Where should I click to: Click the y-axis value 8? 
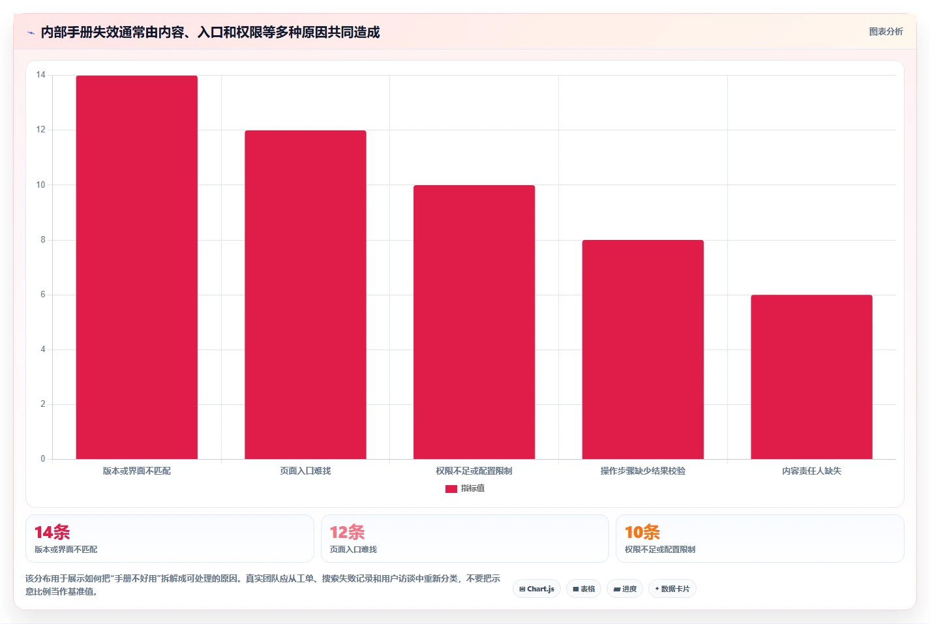click(x=43, y=240)
